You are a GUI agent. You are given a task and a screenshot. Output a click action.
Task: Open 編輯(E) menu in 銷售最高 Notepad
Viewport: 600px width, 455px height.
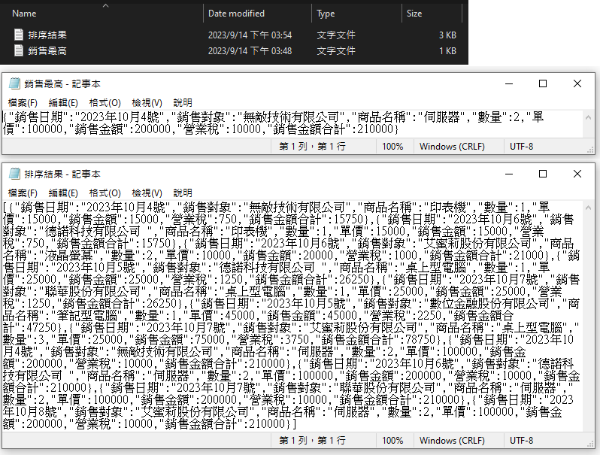point(63,102)
